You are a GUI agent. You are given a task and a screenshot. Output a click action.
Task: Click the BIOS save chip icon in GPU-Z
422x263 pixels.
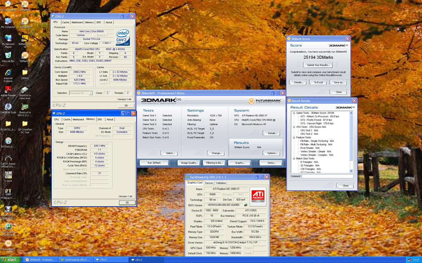click(x=246, y=205)
